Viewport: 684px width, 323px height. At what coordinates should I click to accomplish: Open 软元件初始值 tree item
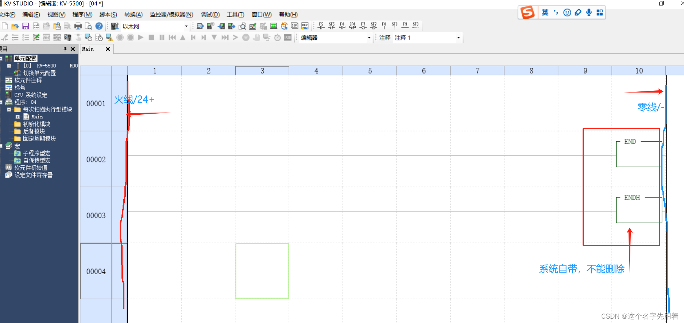[x=31, y=168]
